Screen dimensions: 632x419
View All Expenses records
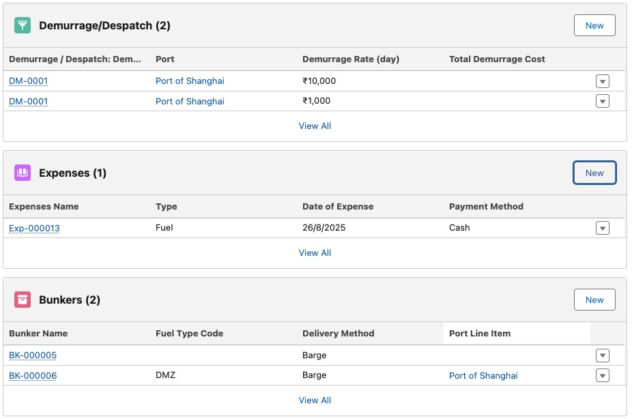tap(315, 253)
